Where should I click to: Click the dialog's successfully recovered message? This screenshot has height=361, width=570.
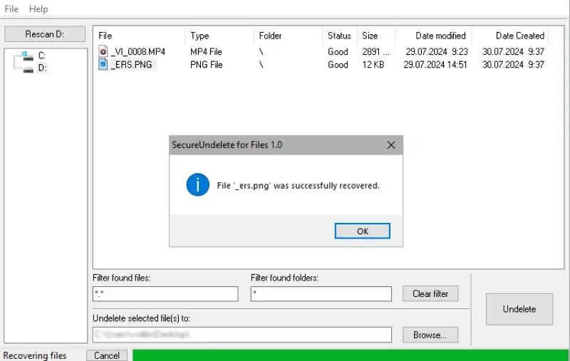pyautogui.click(x=298, y=186)
